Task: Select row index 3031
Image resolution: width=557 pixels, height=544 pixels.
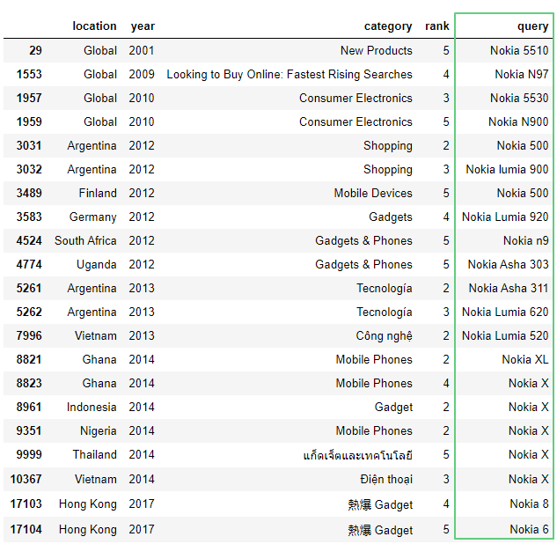Action: (x=29, y=145)
